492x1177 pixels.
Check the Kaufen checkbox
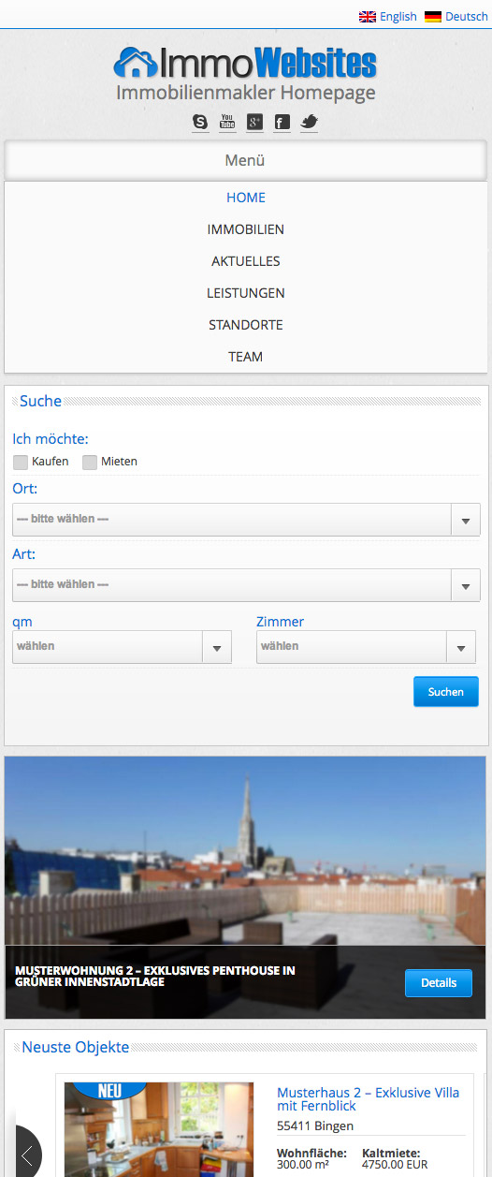21,462
